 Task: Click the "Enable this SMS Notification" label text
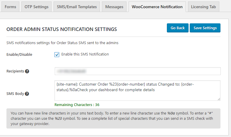pos(85,54)
